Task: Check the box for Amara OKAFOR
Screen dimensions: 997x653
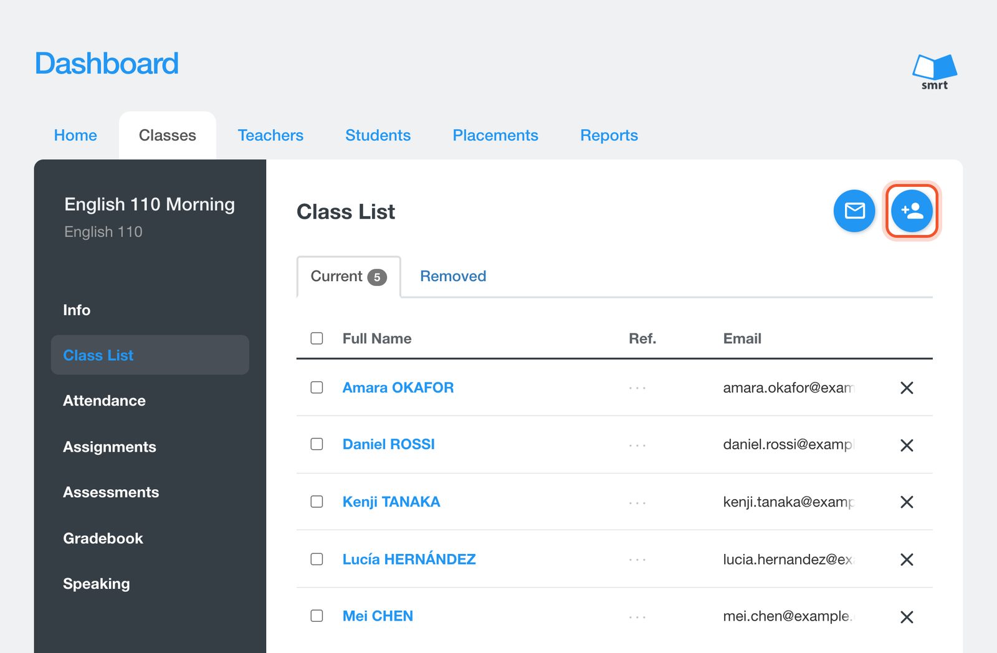Action: (317, 388)
